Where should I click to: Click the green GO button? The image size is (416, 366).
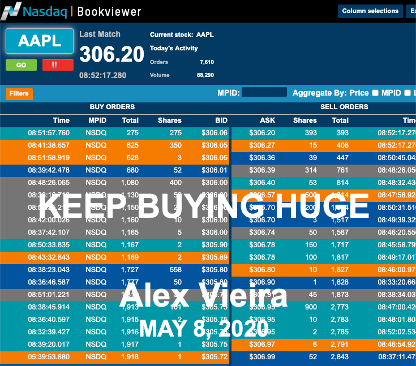[22, 65]
